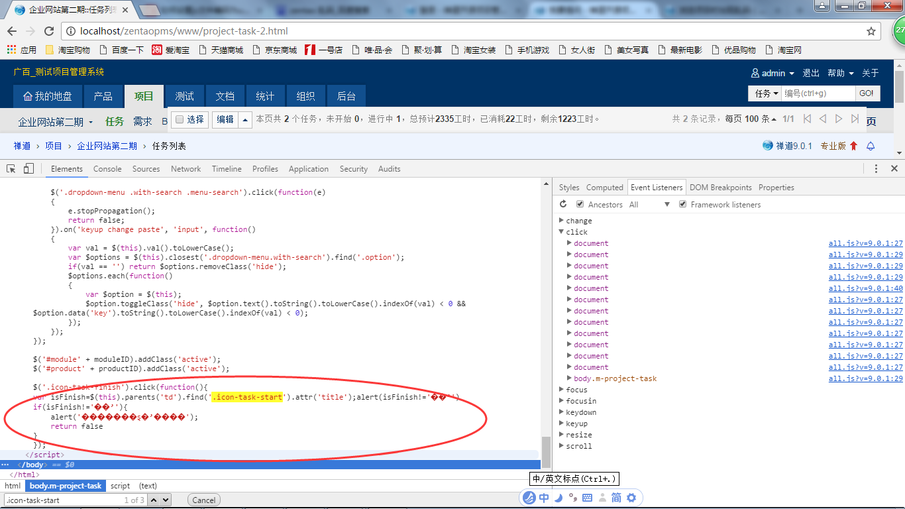Click the source code vertical scrollbar
Viewport: 905px width, 509px height.
click(546, 452)
